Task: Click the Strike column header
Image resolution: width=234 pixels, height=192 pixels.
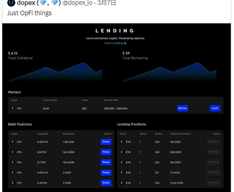Action: point(158,134)
